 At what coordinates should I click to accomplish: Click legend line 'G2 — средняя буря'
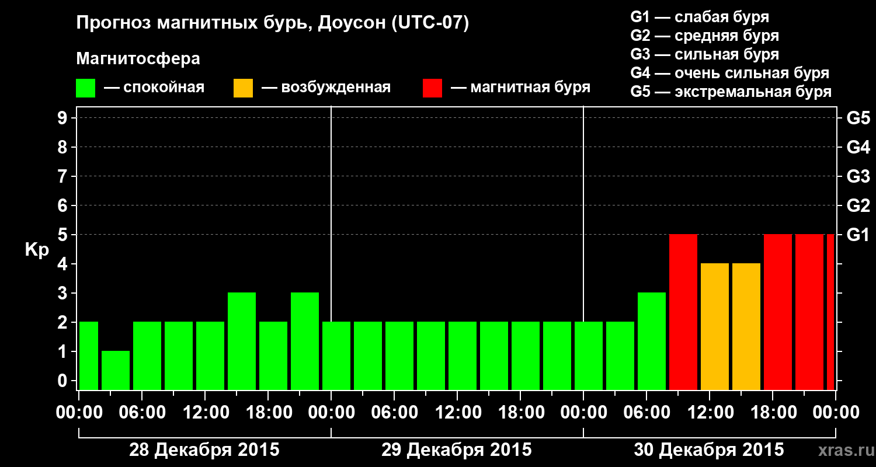click(704, 36)
